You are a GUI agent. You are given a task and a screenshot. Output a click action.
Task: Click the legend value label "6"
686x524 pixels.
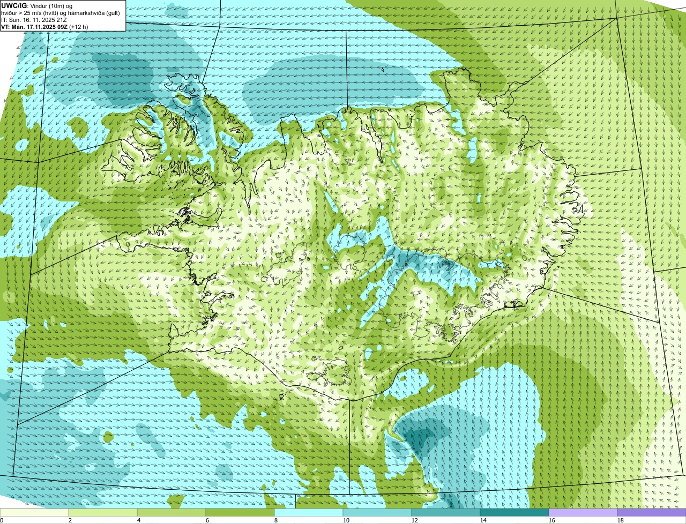tap(207, 520)
